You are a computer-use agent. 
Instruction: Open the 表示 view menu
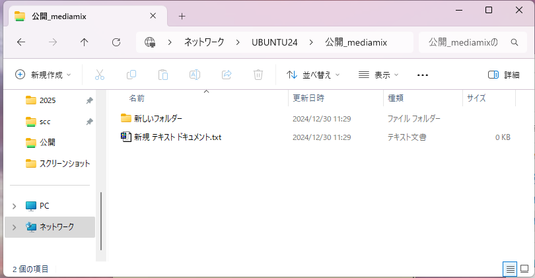point(378,75)
